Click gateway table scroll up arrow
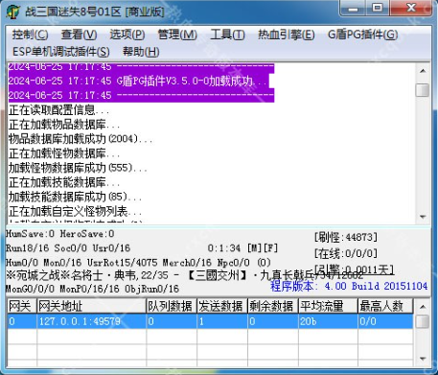 pyautogui.click(x=423, y=307)
